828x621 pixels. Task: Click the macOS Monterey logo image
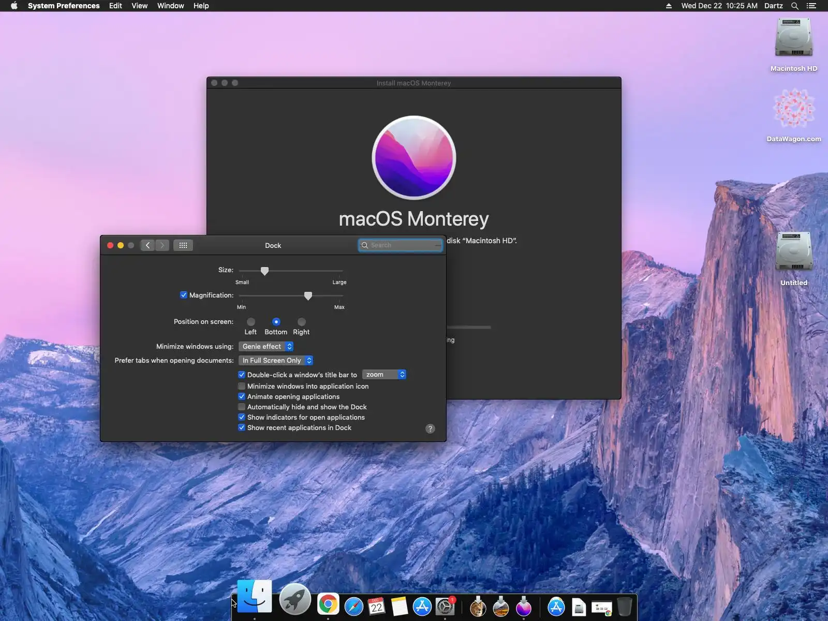[414, 158]
